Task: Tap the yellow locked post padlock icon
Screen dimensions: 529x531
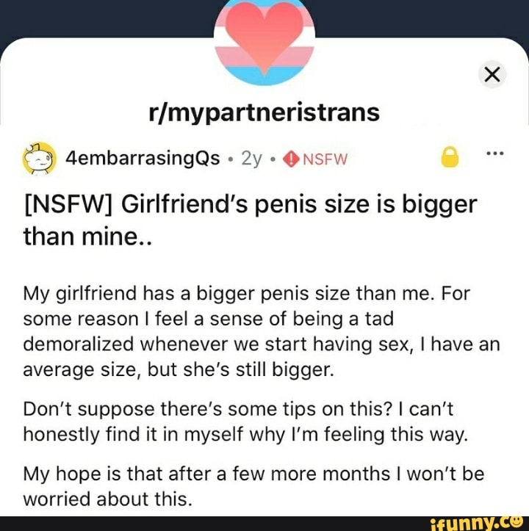Action: pos(450,157)
